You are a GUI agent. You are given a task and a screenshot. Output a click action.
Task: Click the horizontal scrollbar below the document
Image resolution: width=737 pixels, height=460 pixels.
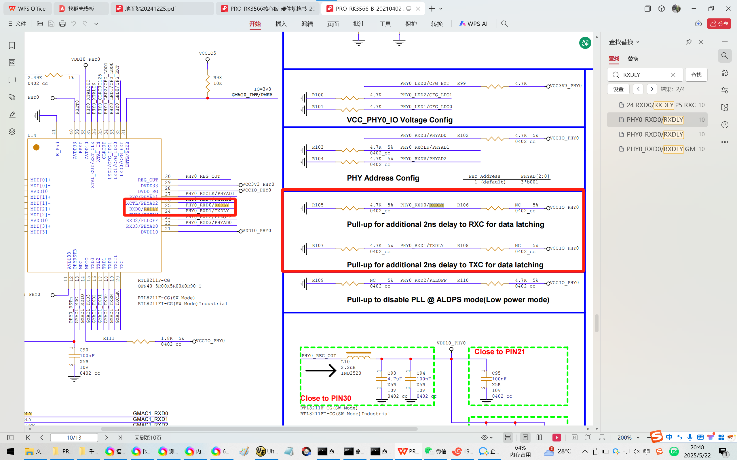[x=259, y=429]
